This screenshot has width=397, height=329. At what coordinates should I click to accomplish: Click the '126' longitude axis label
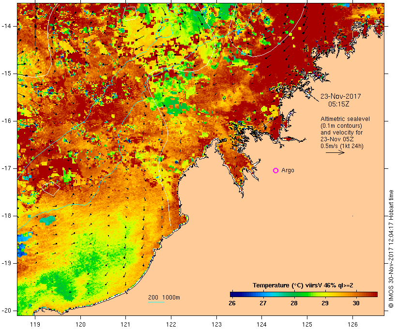tap(352, 324)
